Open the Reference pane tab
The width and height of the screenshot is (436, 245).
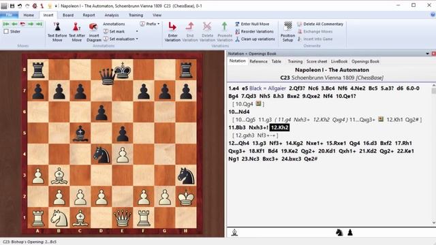pyautogui.click(x=258, y=61)
